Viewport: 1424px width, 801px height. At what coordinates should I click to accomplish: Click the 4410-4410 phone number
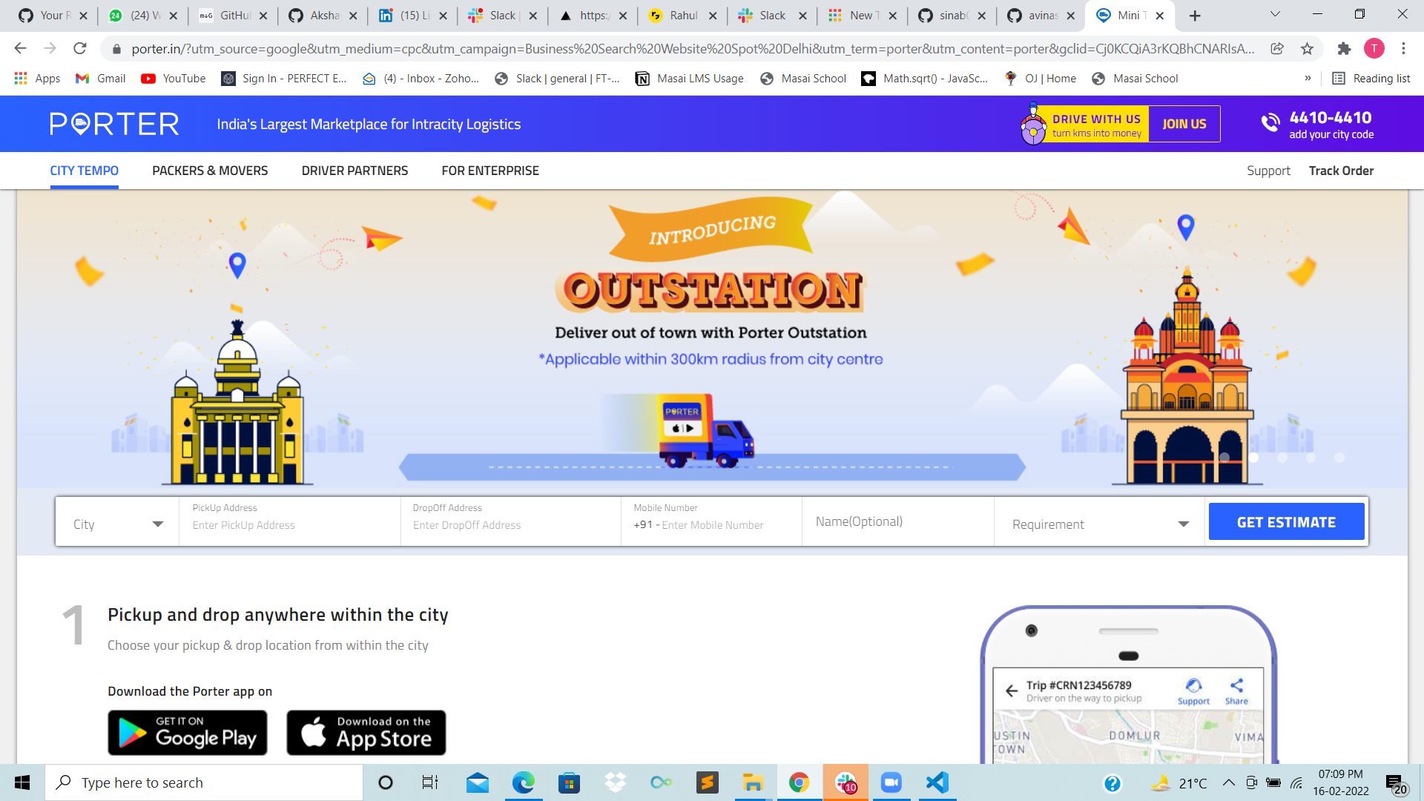[x=1331, y=117]
